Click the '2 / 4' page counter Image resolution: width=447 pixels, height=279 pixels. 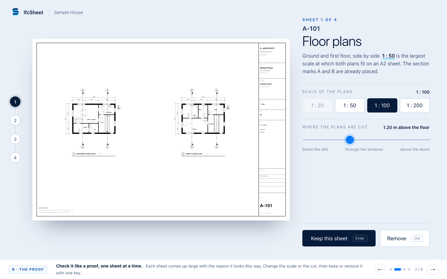click(x=419, y=269)
